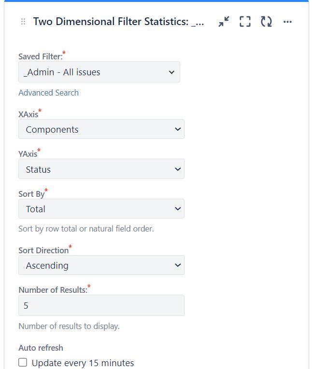Screen dimensions: 312x369
Task: Minimize the gadget with the collapse arrows icon
Action: 224,21
